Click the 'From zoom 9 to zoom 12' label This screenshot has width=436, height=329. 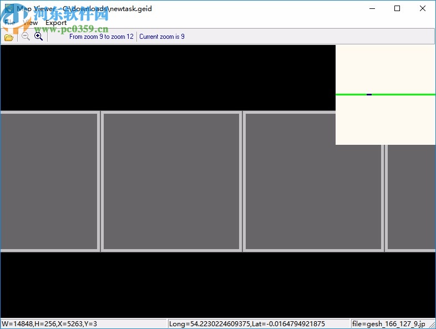point(102,37)
